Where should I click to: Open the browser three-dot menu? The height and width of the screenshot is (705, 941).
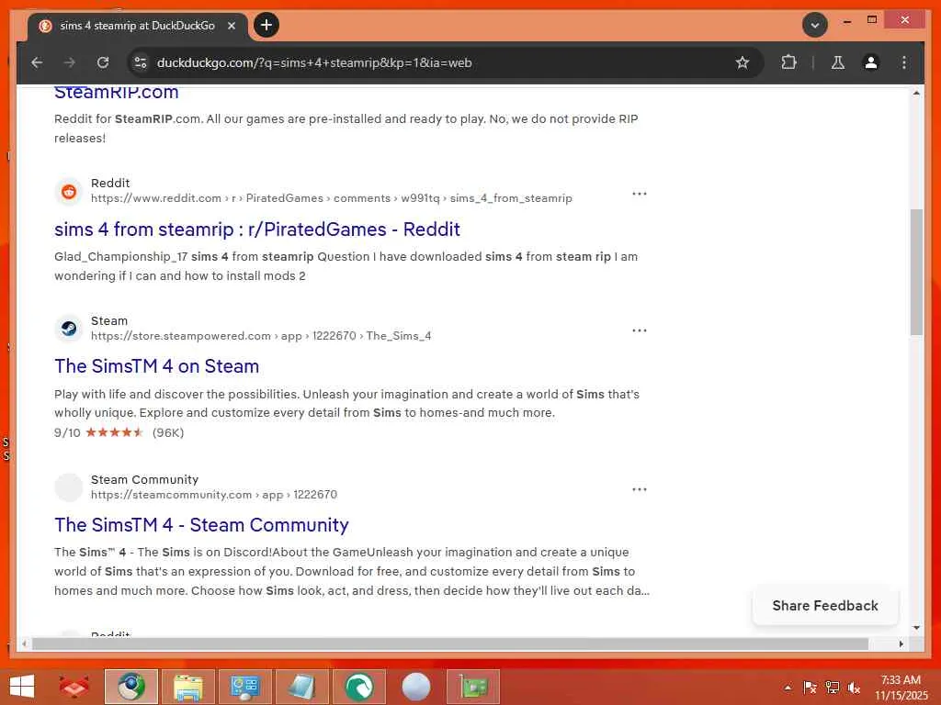(x=904, y=62)
